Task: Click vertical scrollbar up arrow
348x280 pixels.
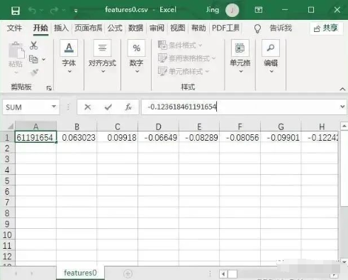Action: (344, 126)
